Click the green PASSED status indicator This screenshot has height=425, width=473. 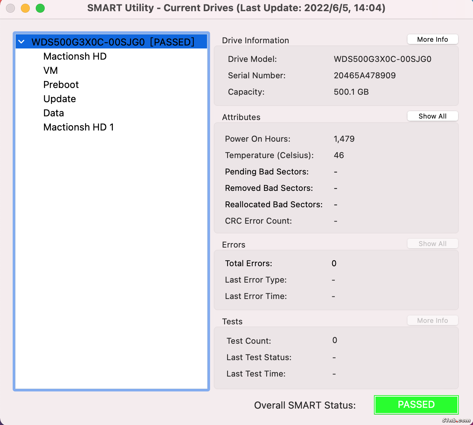pyautogui.click(x=416, y=405)
